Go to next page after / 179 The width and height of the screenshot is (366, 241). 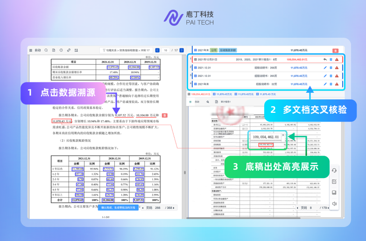coord(328,208)
